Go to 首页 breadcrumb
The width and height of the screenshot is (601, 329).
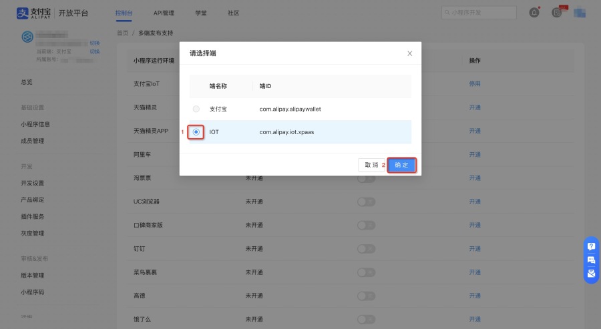tap(123, 33)
